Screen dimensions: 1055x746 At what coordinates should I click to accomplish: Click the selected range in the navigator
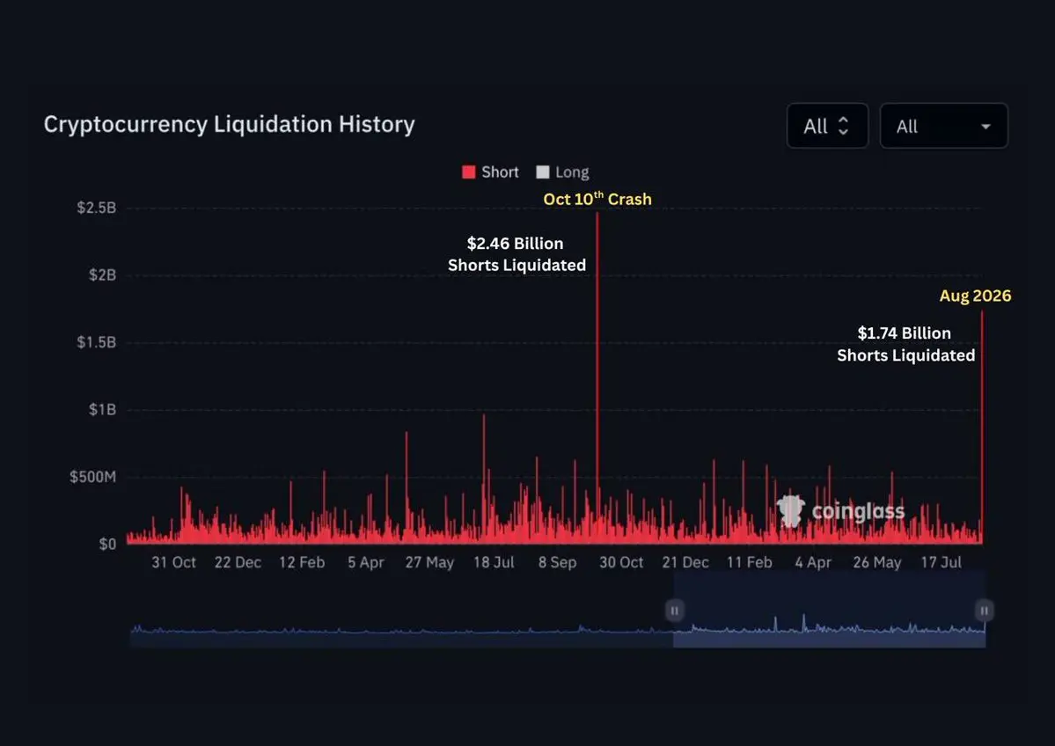[829, 609]
